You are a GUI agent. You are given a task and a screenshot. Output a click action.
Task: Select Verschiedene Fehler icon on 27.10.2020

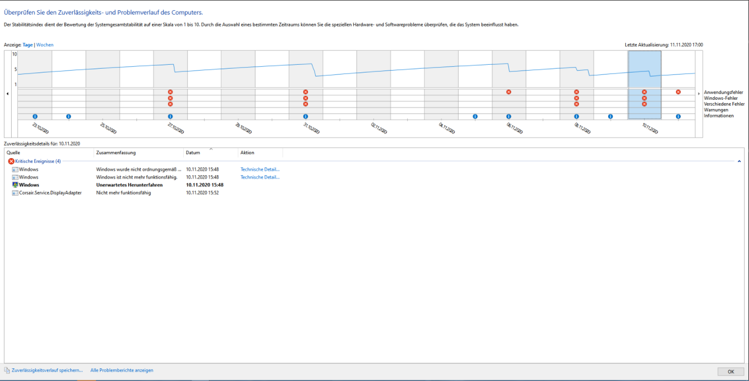[170, 104]
